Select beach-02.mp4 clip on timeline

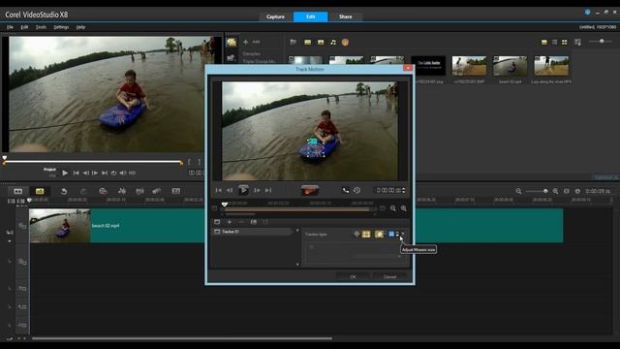click(x=296, y=226)
